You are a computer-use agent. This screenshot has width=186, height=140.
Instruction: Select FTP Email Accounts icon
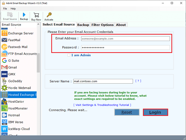[5, 54]
